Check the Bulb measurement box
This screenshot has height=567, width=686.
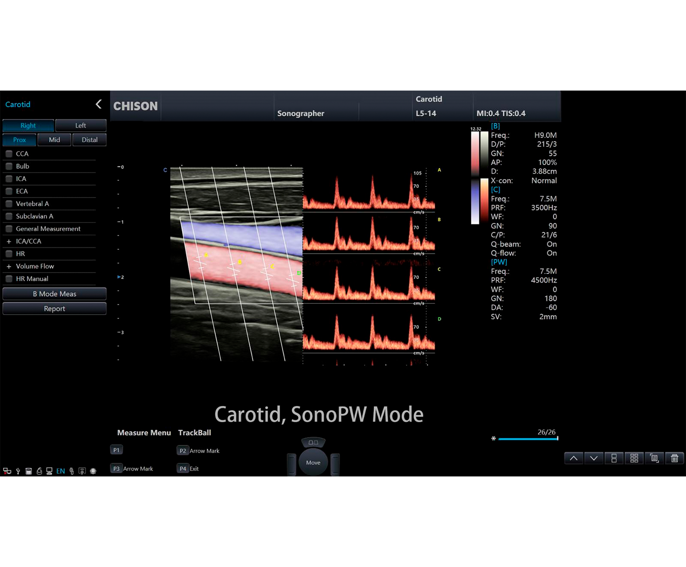point(9,166)
